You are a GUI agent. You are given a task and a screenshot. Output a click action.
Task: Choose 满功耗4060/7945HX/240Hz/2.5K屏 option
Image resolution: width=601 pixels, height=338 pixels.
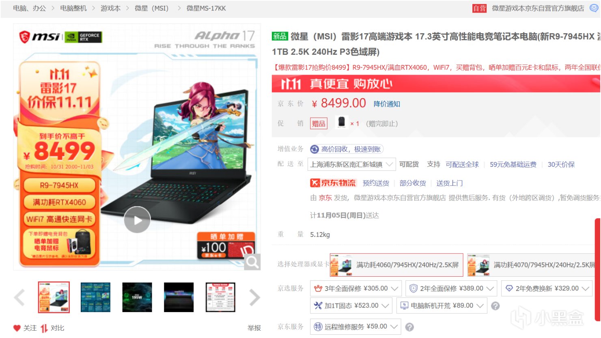coord(396,265)
